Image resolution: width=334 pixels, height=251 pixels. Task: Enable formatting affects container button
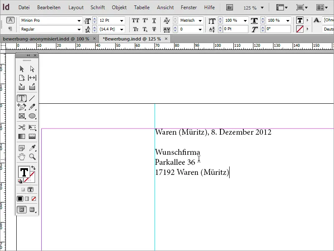(23, 190)
